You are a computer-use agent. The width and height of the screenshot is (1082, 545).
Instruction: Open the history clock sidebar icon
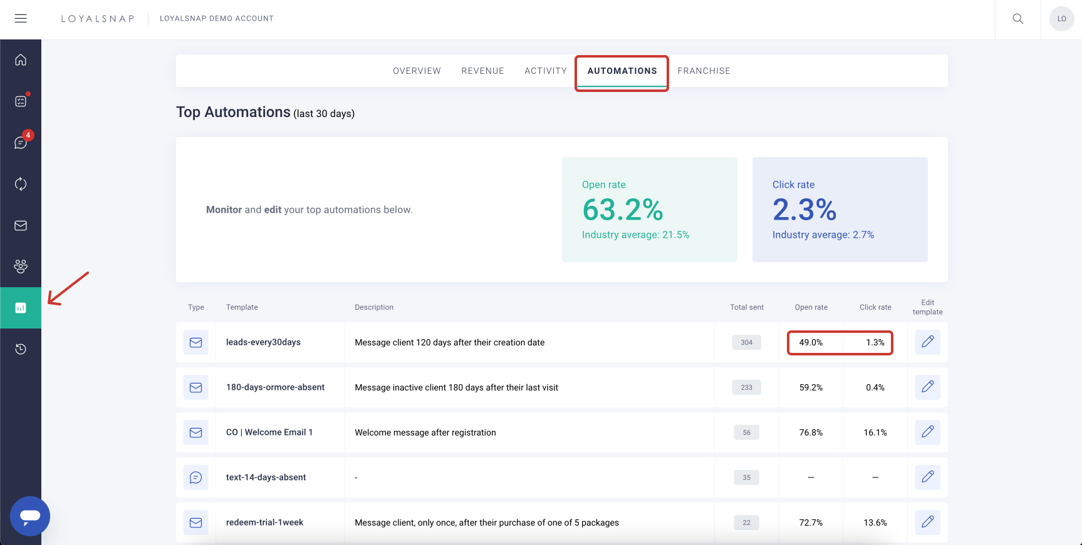[21, 349]
